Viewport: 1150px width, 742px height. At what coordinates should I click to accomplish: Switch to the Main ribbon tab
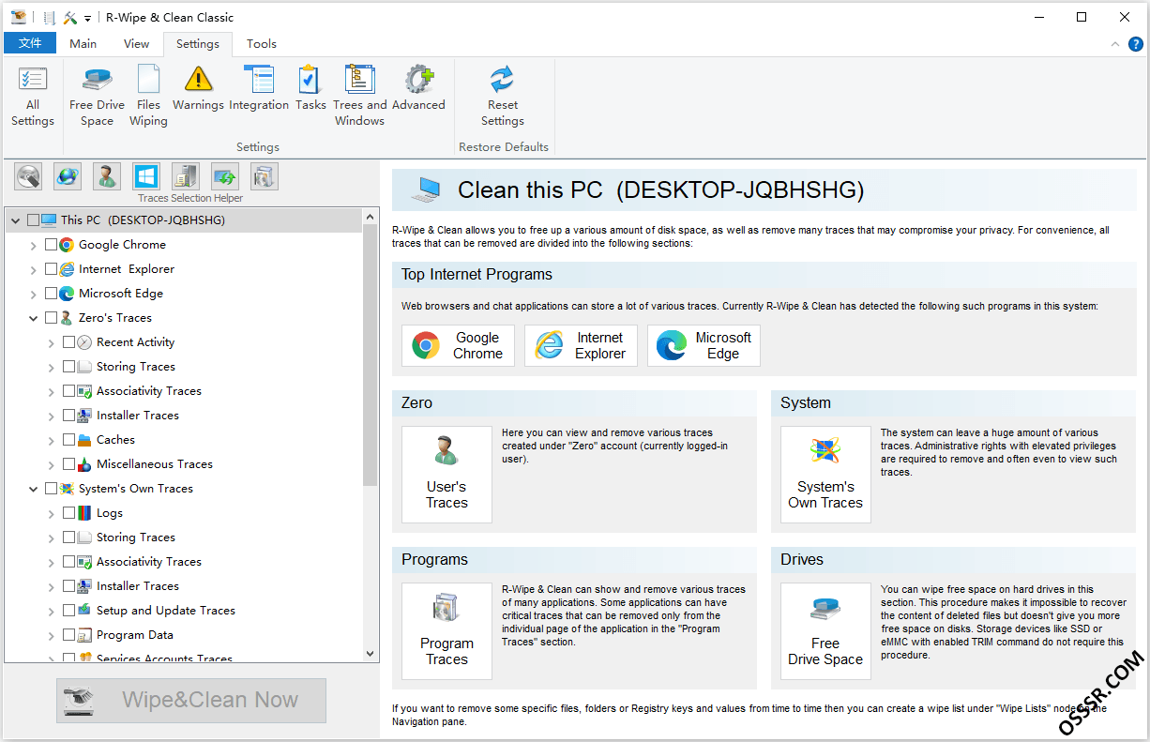pos(83,43)
